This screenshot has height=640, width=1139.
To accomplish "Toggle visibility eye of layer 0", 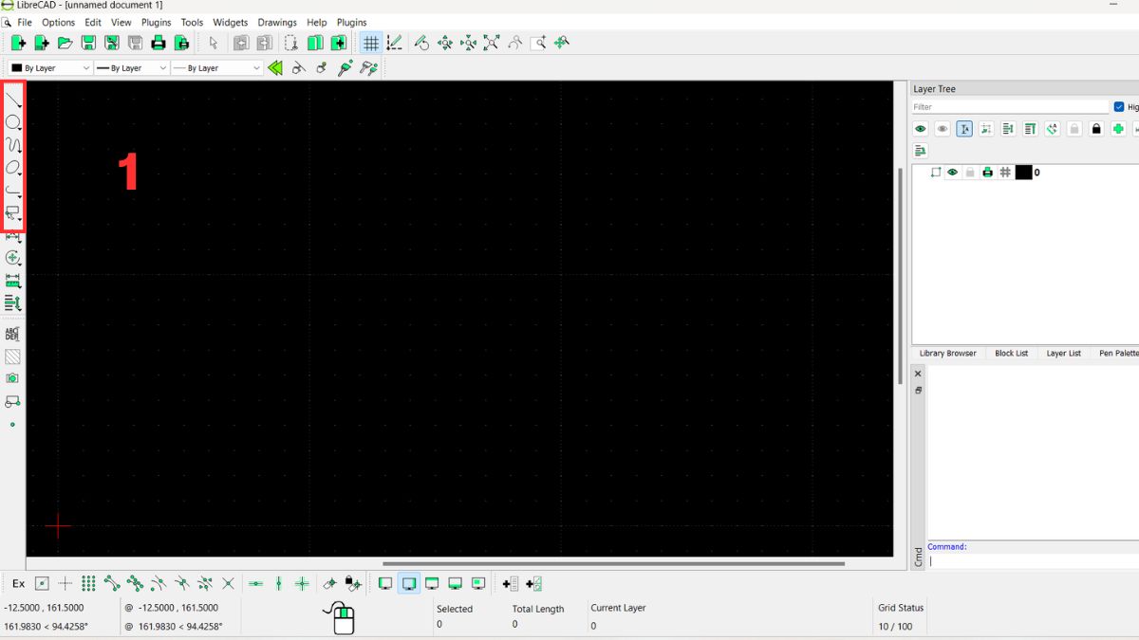I will 952,173.
